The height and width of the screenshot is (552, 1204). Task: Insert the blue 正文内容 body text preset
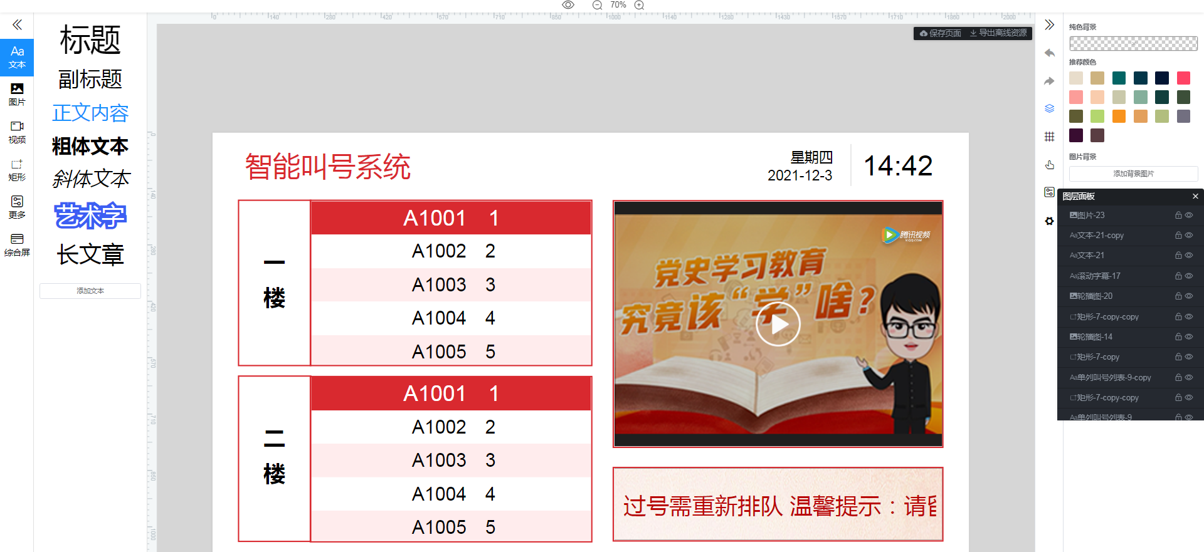90,113
